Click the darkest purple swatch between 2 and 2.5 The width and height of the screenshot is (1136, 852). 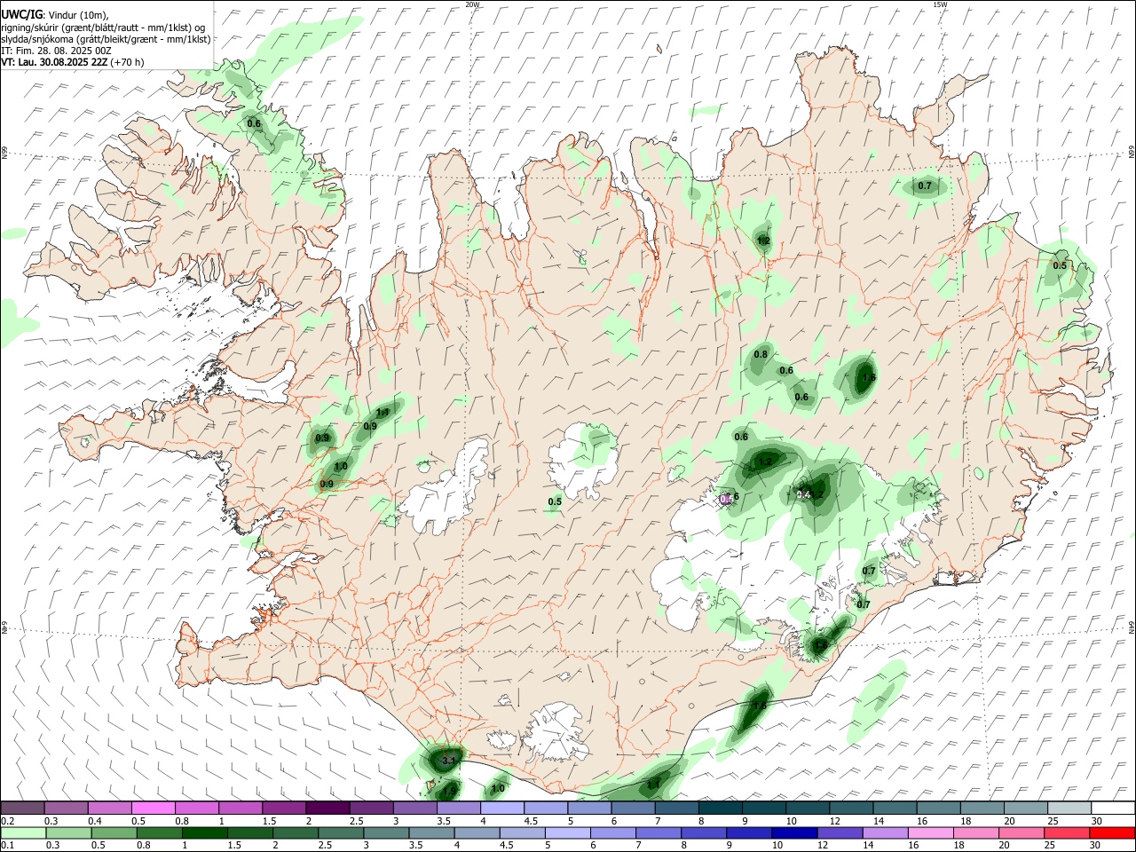coord(327,809)
